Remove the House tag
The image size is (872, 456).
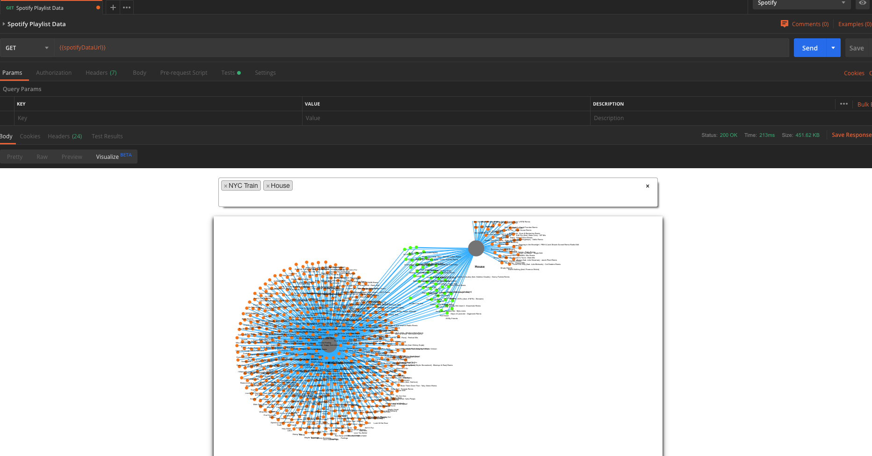tap(268, 186)
